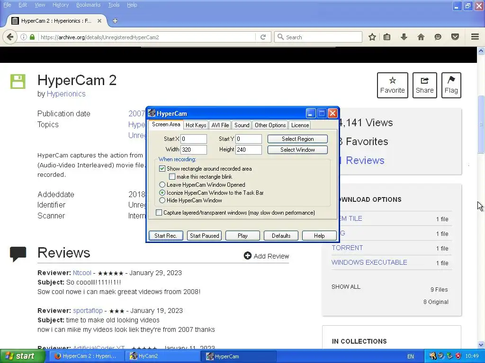Open reviewer Ntcool profile link
The width and height of the screenshot is (485, 363).
(82, 273)
